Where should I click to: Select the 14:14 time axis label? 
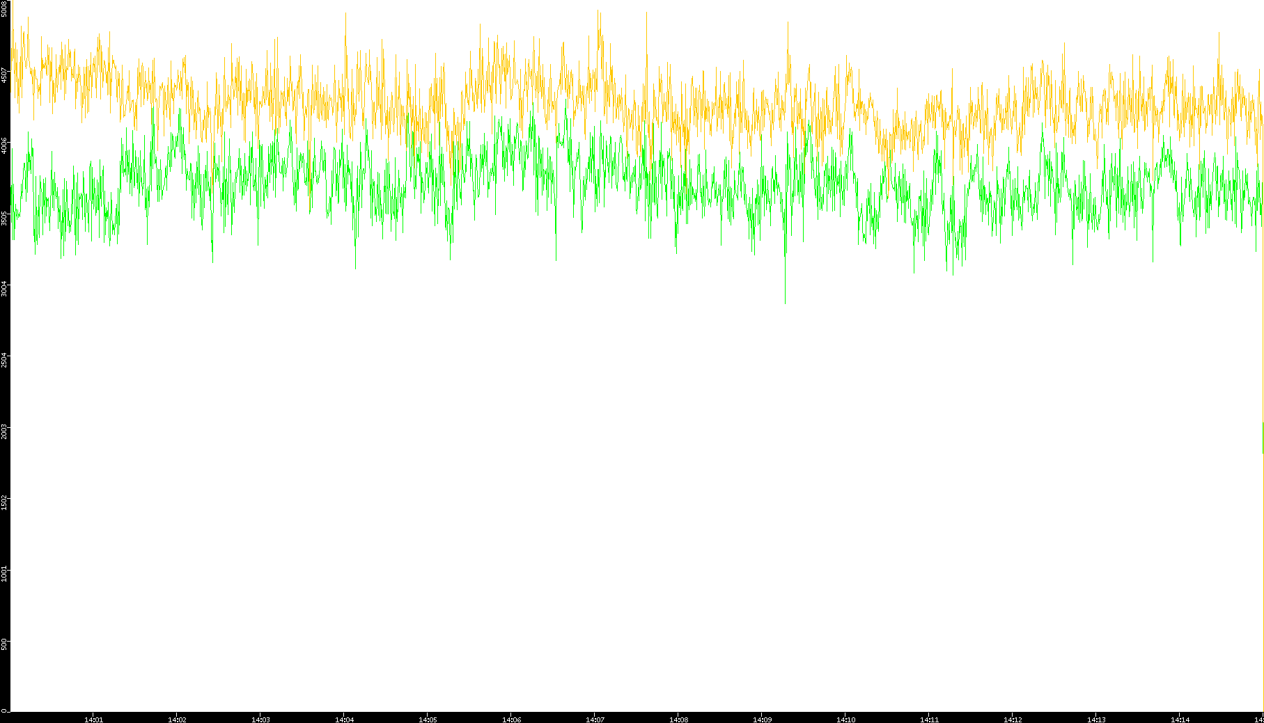[x=1180, y=720]
